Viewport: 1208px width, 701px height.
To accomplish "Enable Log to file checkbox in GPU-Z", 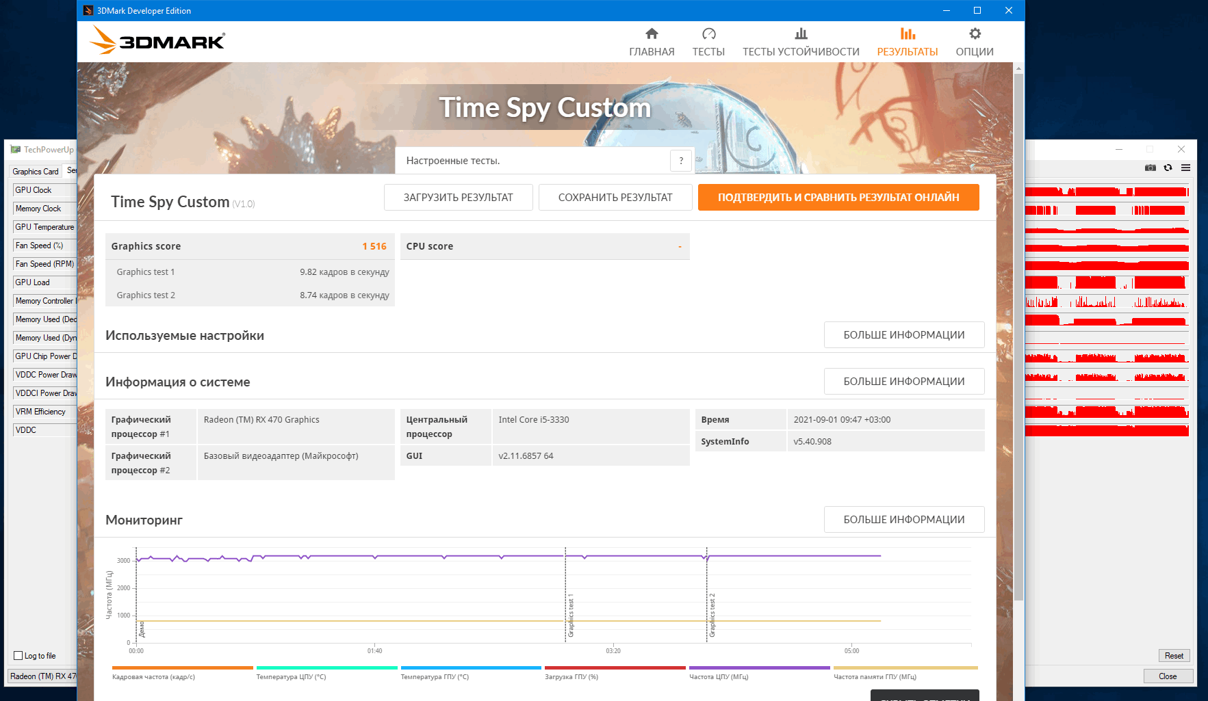I will tap(18, 655).
